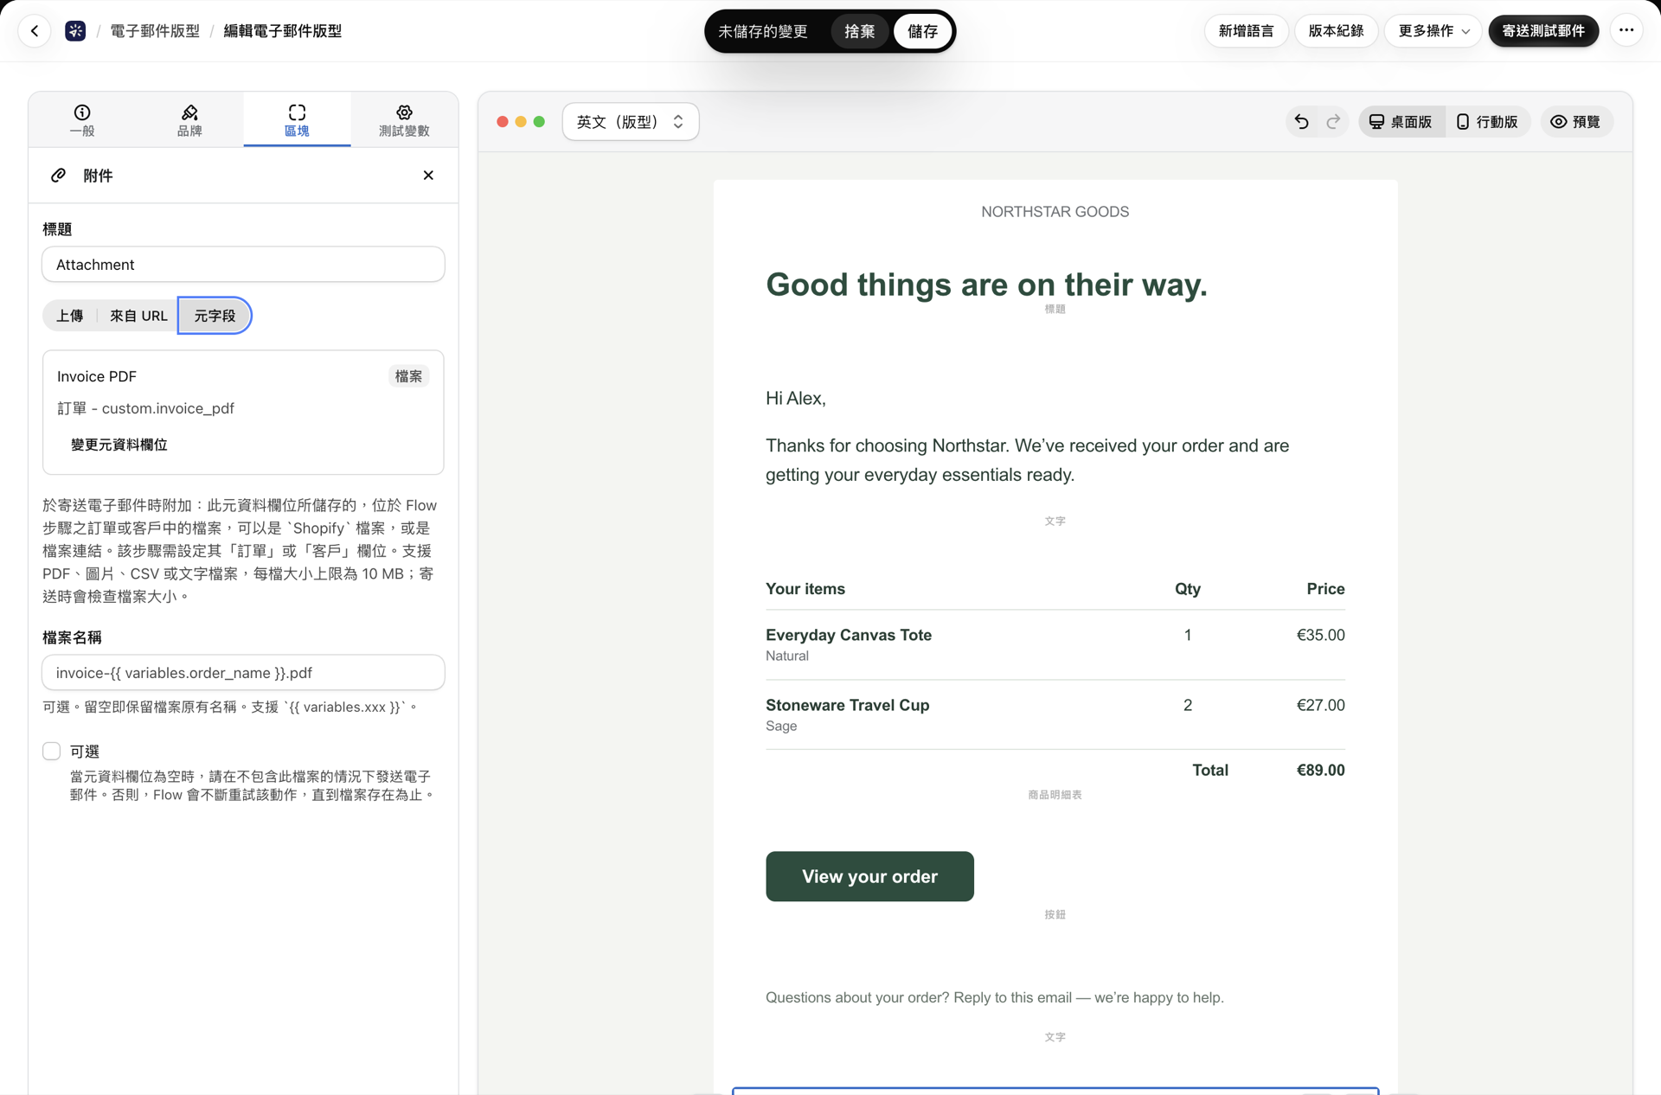Click the total value €89.00
The image size is (1661, 1095).
[1320, 770]
